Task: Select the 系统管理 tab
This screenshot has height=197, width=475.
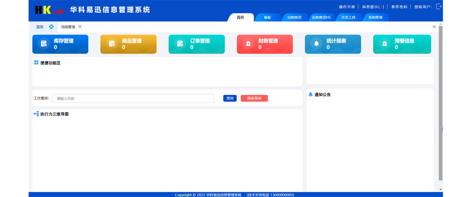Action: (375, 18)
